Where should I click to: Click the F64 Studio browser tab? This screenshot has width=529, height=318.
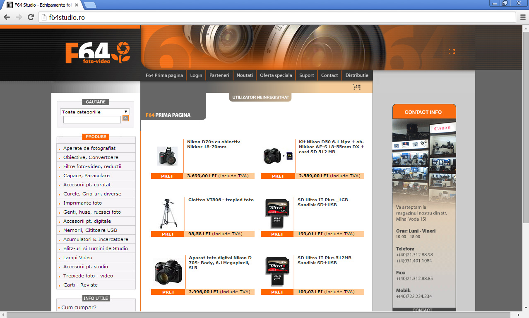[x=43, y=5]
